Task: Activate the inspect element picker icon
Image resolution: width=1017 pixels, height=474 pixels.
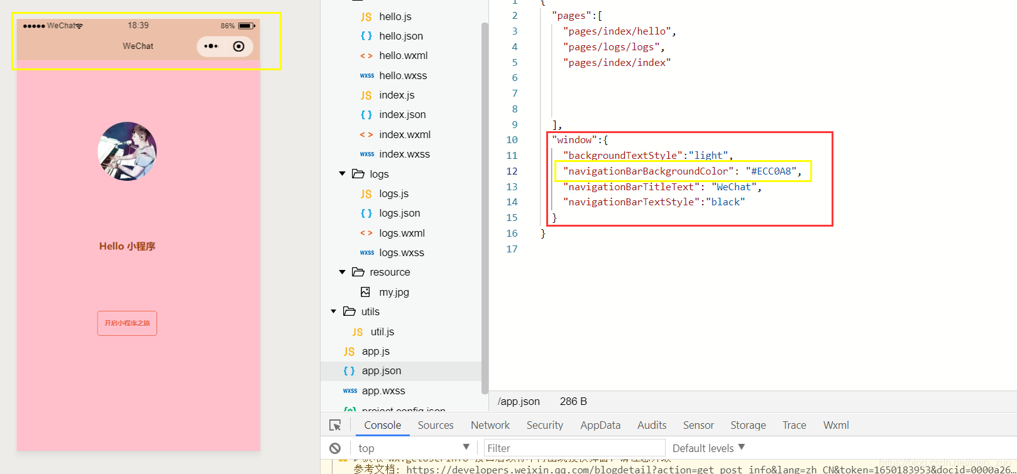Action: click(x=335, y=425)
